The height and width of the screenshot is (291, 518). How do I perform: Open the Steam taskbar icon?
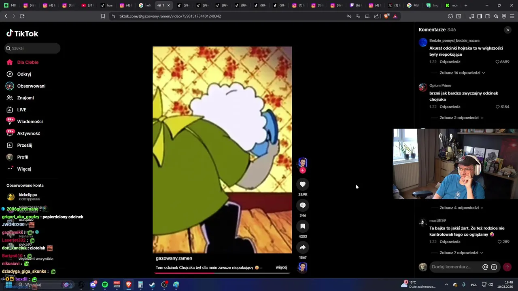[152, 285]
